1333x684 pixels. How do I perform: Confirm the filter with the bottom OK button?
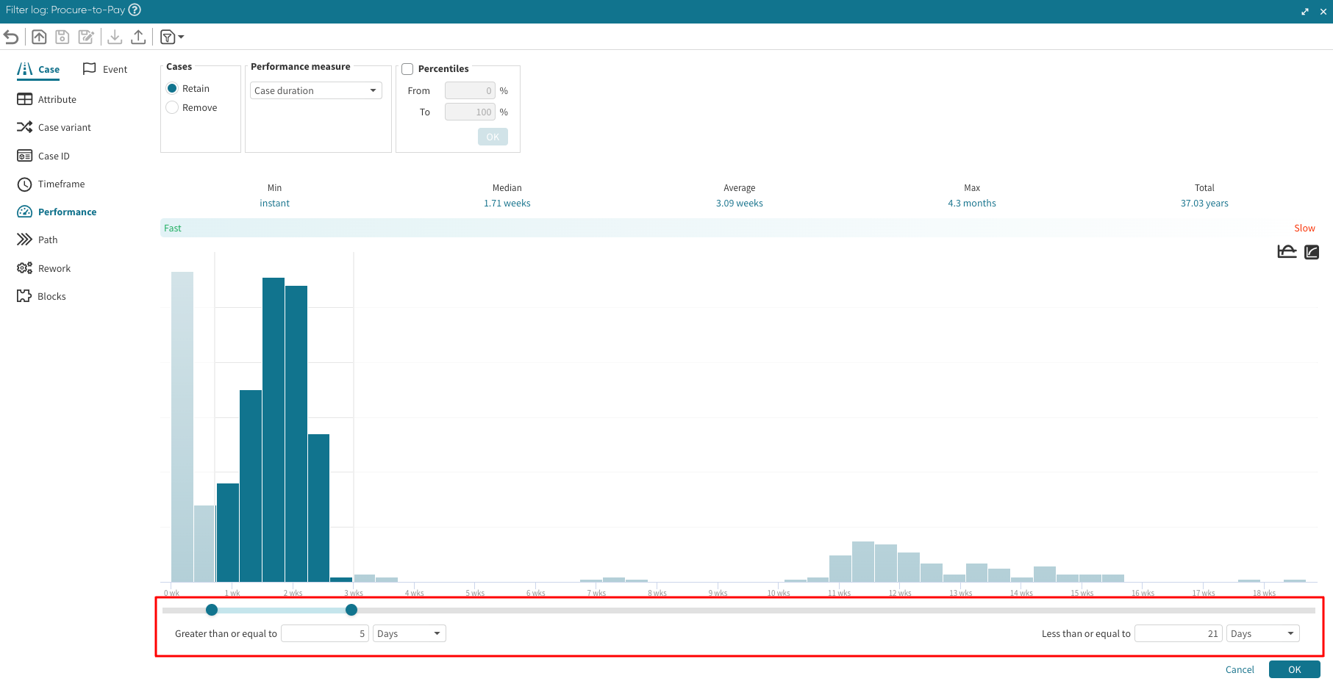coord(1294,669)
